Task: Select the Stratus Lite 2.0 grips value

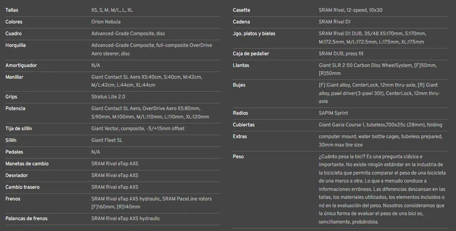Action: coord(108,97)
